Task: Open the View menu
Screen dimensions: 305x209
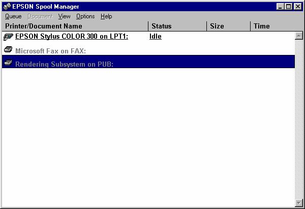Action: [64, 16]
